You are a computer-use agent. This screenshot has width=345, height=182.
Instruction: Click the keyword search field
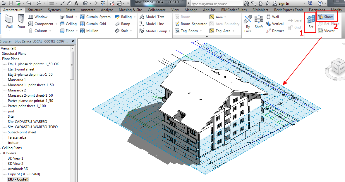(216, 3)
